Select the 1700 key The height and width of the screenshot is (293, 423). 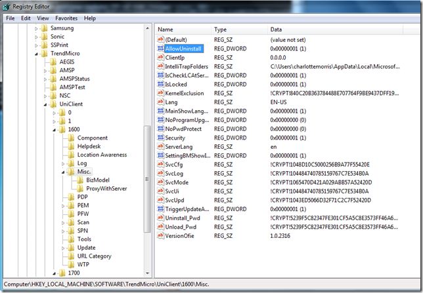(74, 273)
